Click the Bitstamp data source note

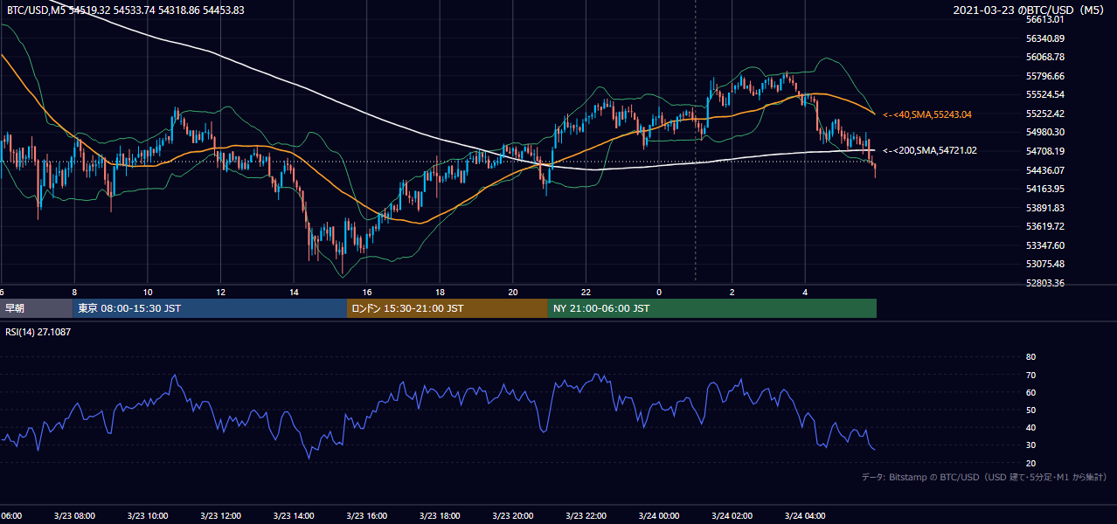point(985,477)
